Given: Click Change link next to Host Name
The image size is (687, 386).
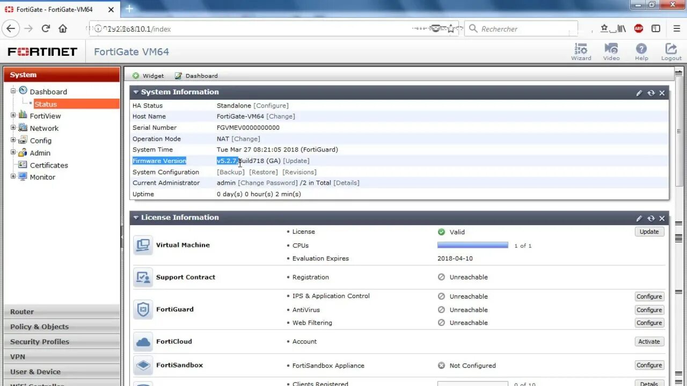Looking at the screenshot, I should coord(281,116).
